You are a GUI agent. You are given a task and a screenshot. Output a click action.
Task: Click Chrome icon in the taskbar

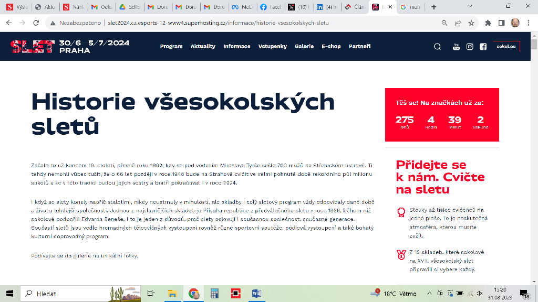click(x=193, y=294)
